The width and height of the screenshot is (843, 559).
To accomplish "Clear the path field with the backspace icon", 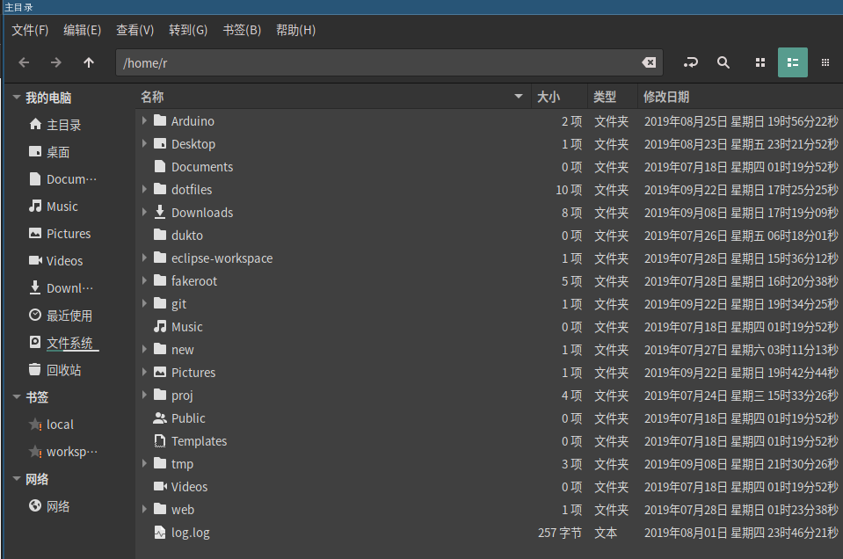I will tap(648, 62).
